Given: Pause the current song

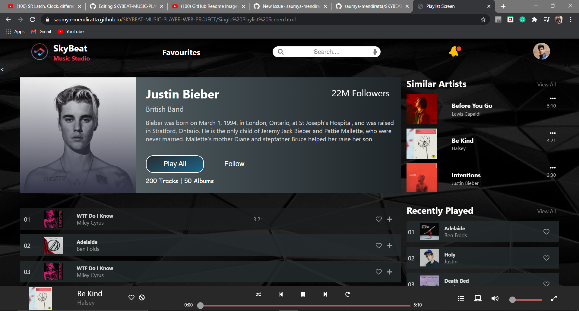Looking at the screenshot, I should click(303, 294).
